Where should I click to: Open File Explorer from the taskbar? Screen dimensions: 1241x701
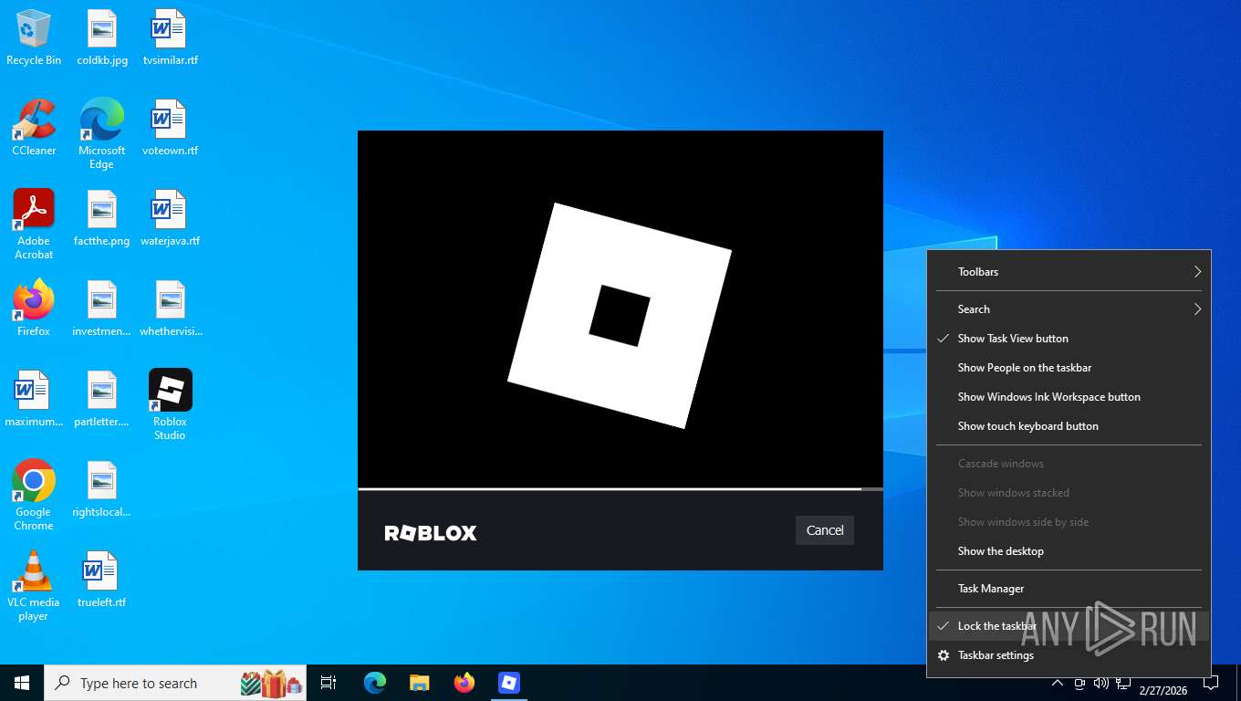[x=420, y=683]
